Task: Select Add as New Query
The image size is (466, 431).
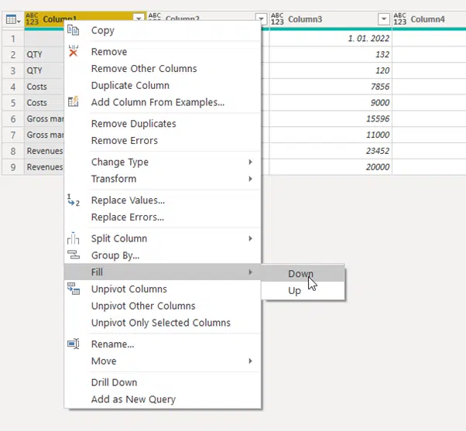Action: click(163, 399)
